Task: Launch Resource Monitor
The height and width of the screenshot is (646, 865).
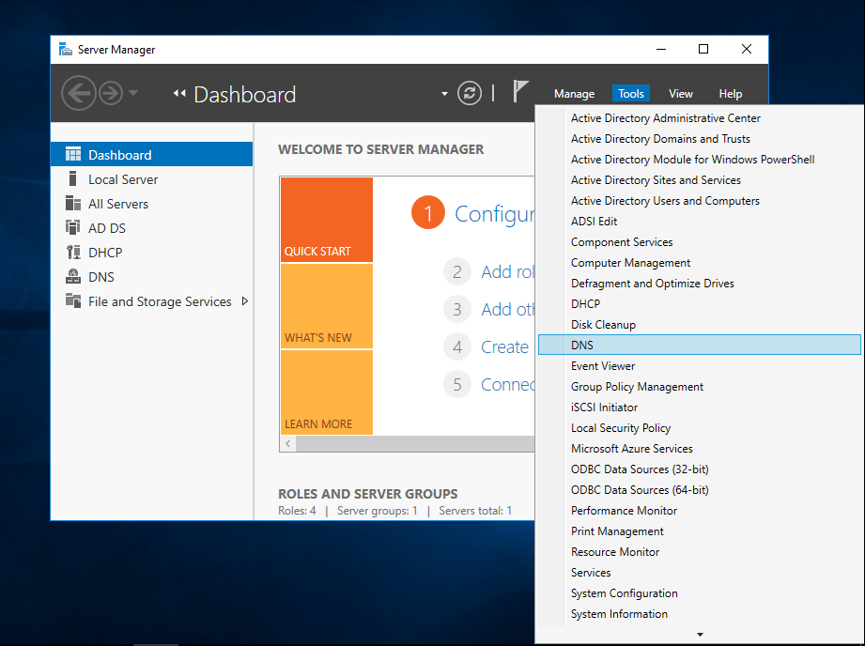Action: (699, 552)
